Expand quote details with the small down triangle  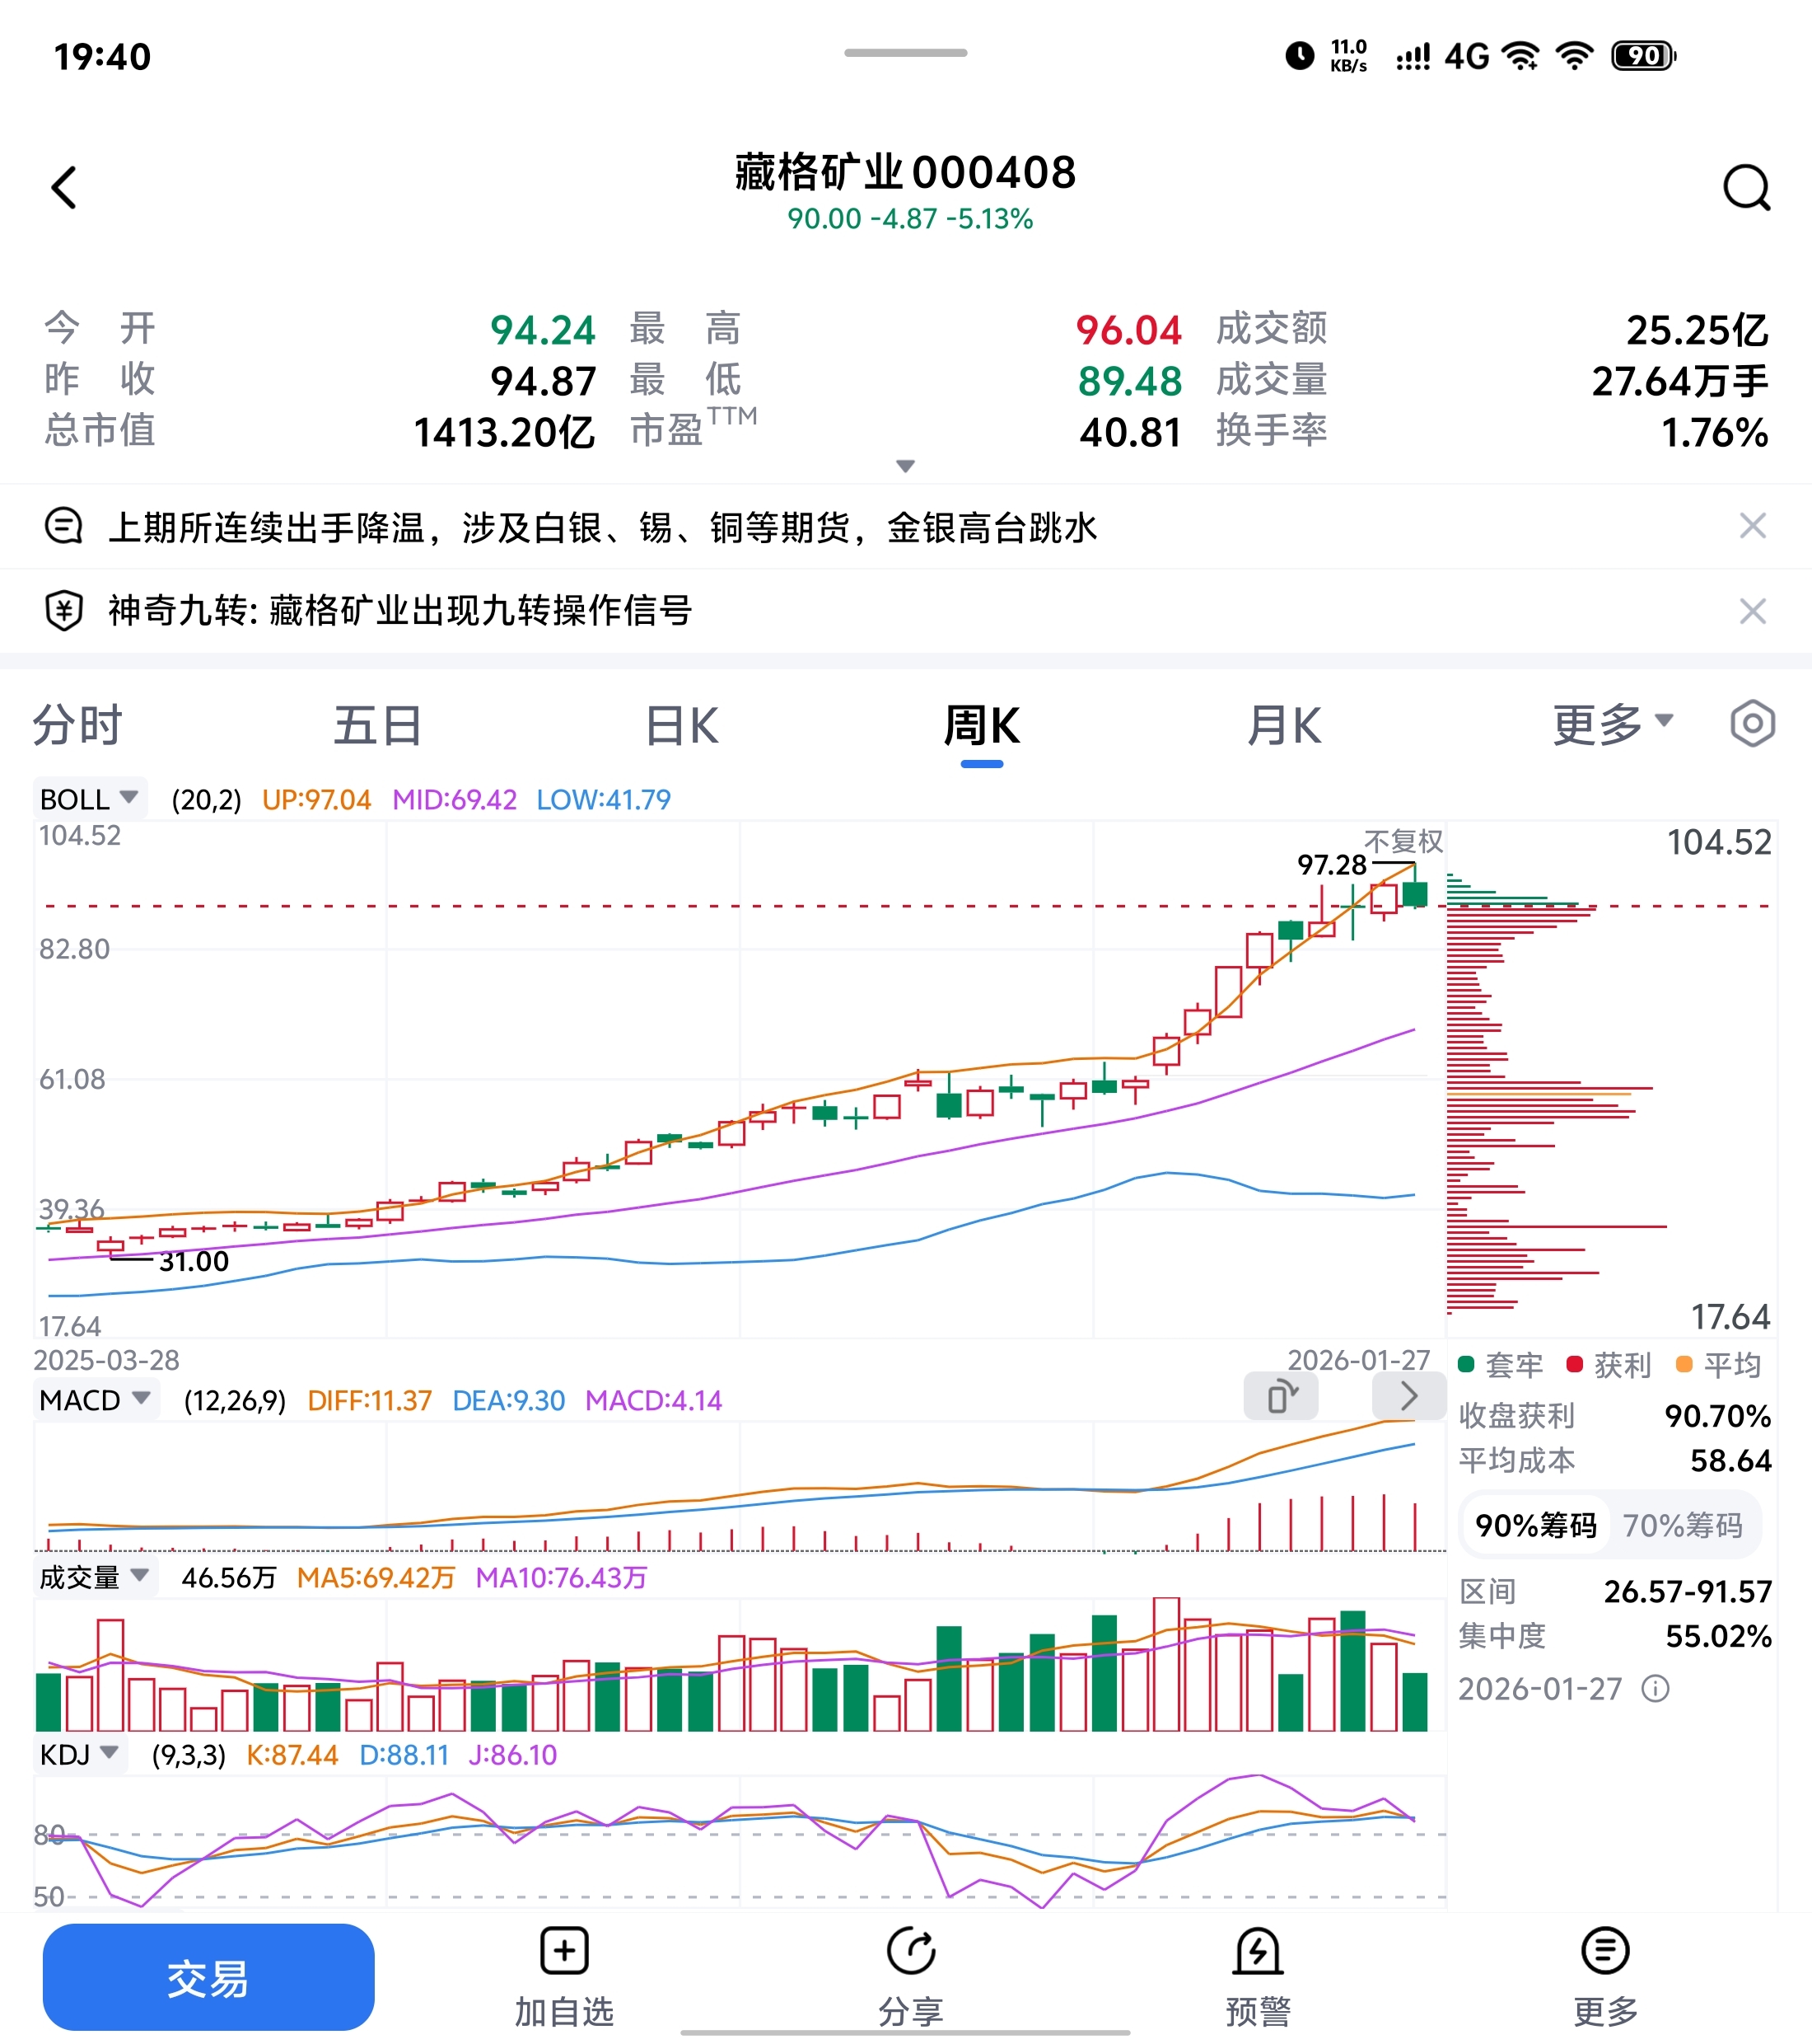pos(905,466)
